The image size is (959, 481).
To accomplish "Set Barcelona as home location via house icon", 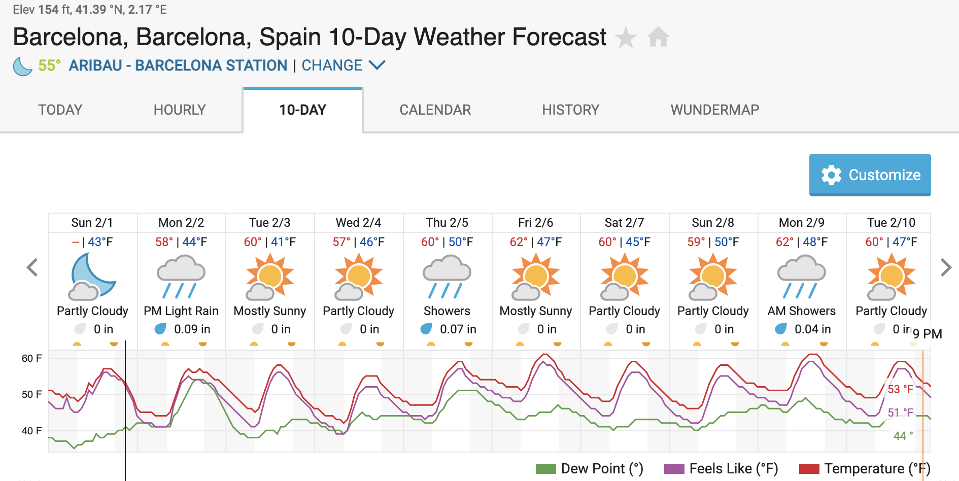I will tap(658, 37).
